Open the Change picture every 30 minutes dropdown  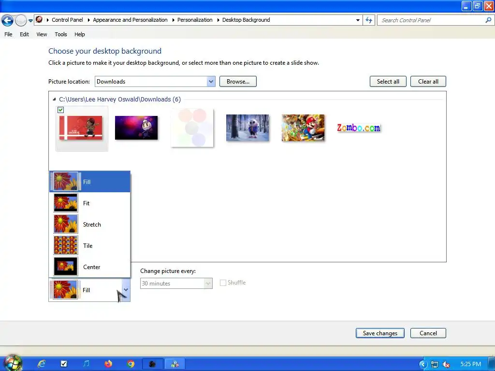(176, 283)
